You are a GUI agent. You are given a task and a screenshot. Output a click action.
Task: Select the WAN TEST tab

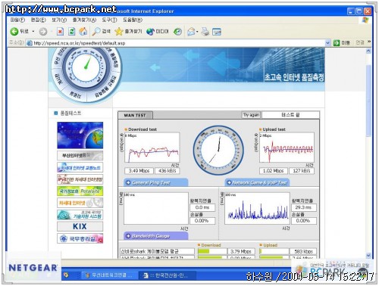135,115
